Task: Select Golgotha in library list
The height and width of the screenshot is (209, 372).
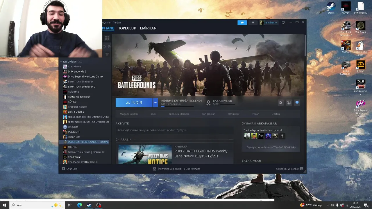Action: pyautogui.click(x=73, y=92)
